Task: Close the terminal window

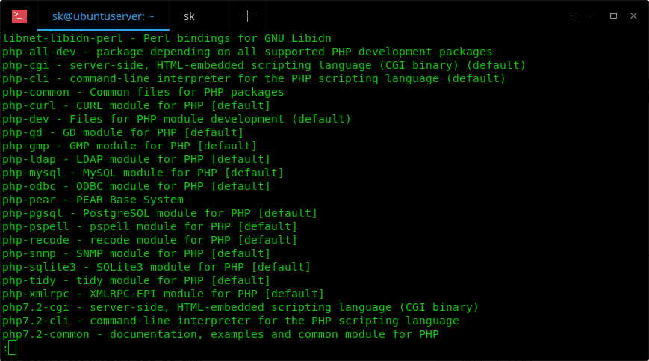Action: coord(633,16)
